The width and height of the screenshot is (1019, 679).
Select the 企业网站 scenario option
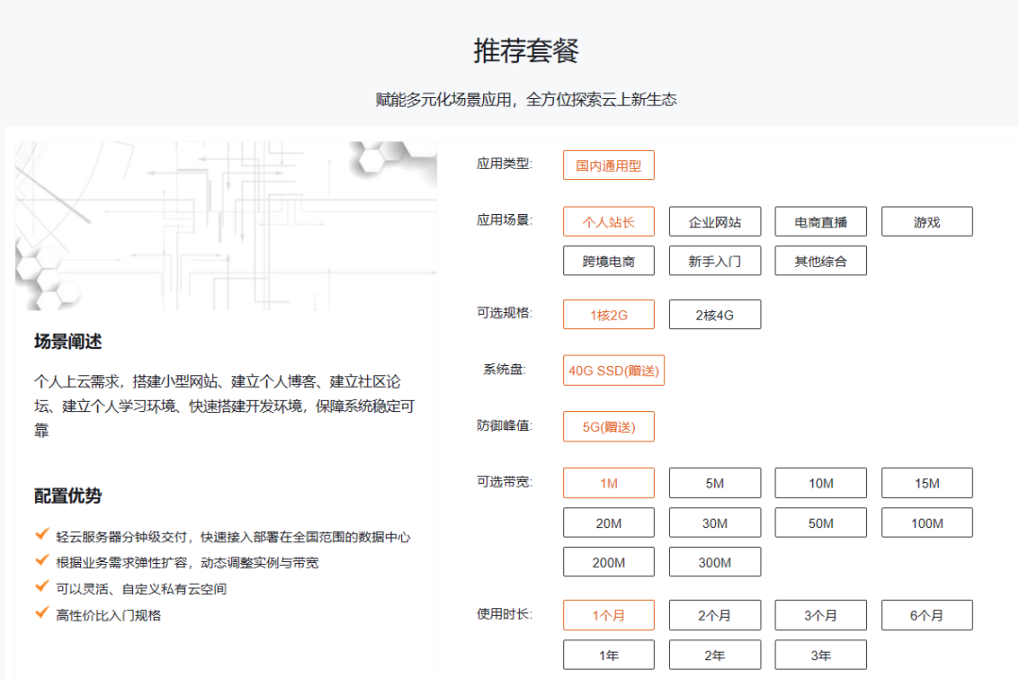714,222
